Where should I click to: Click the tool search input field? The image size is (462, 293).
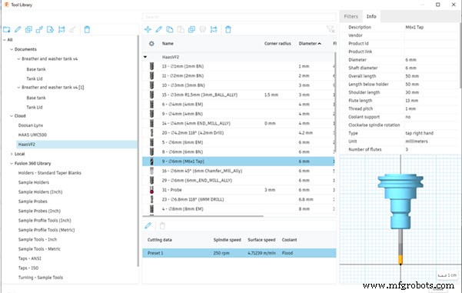[239, 17]
